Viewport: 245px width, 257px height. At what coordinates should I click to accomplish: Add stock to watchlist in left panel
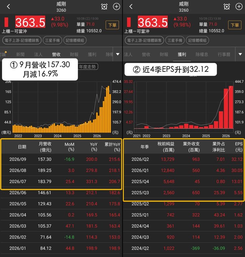point(116,6)
